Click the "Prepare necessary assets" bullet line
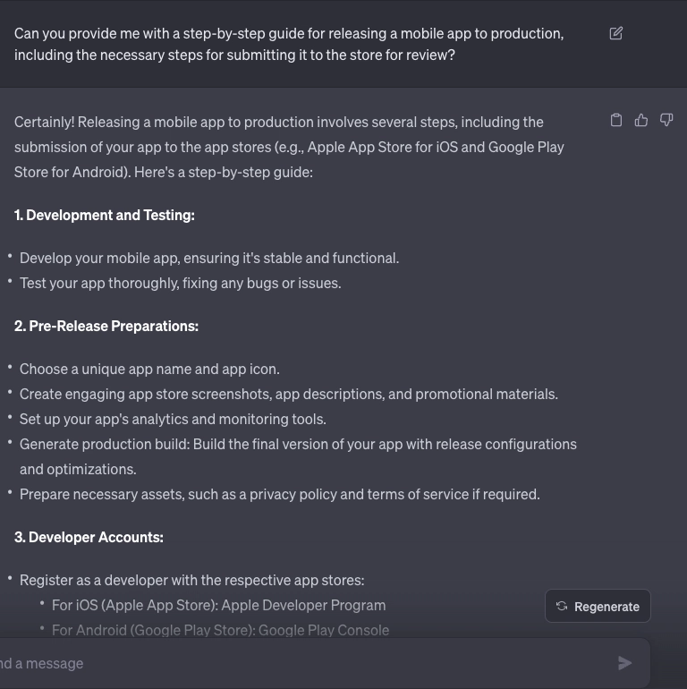The image size is (687, 689). click(x=279, y=494)
